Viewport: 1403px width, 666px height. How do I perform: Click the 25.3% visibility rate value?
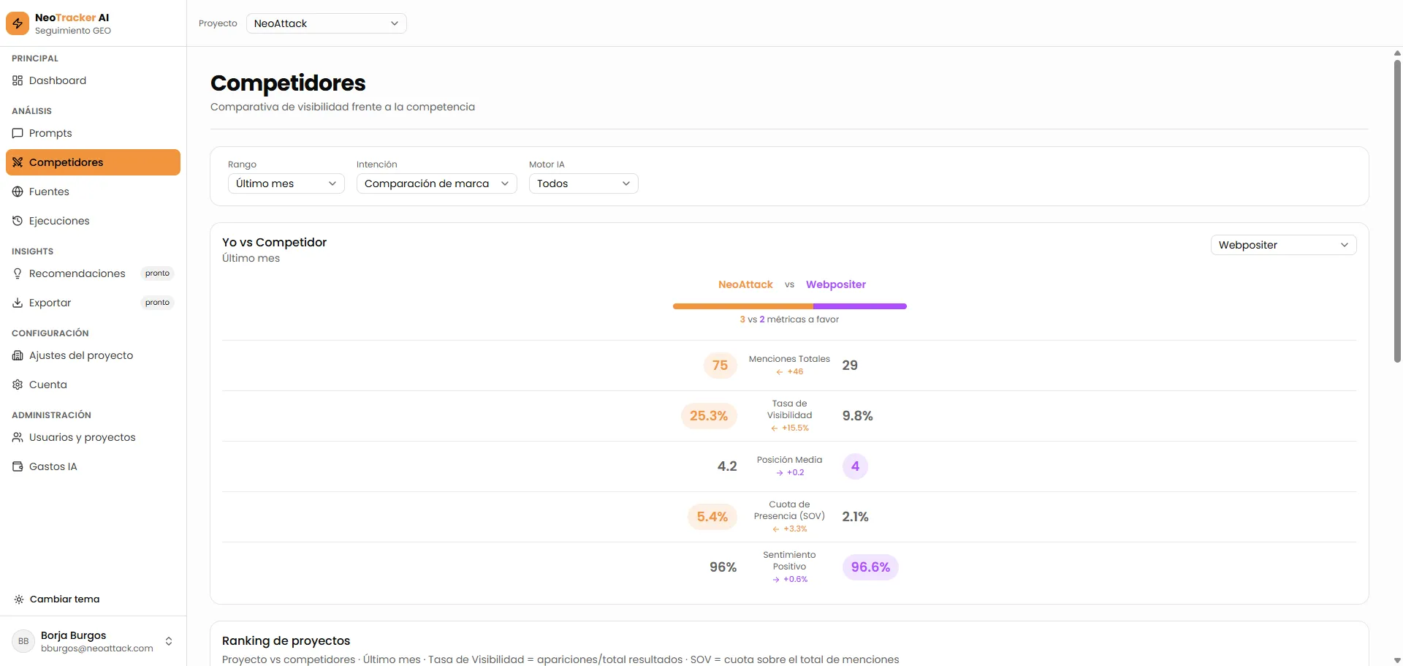pyautogui.click(x=709, y=416)
